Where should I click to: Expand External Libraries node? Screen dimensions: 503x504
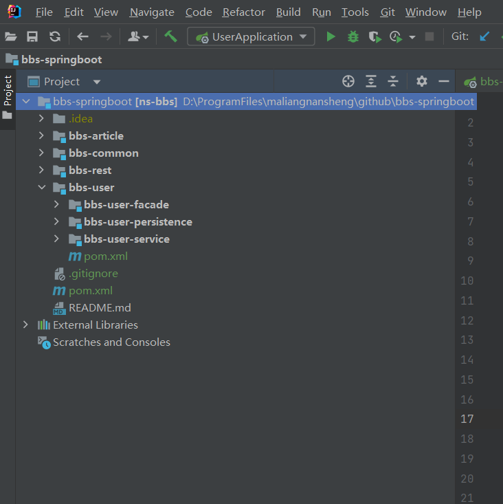coord(26,325)
